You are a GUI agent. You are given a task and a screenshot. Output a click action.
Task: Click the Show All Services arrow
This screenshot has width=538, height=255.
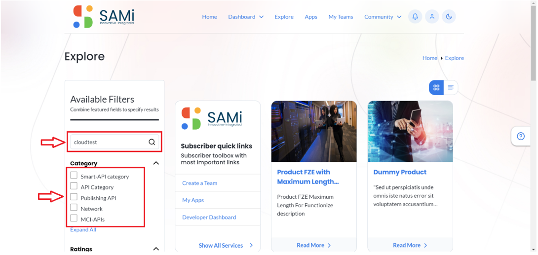251,246
